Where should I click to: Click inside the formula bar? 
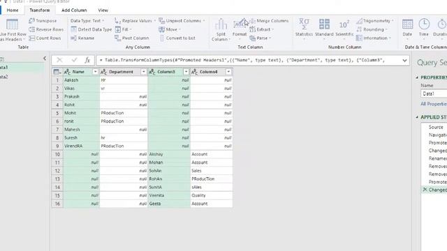pyautogui.click(x=248, y=60)
